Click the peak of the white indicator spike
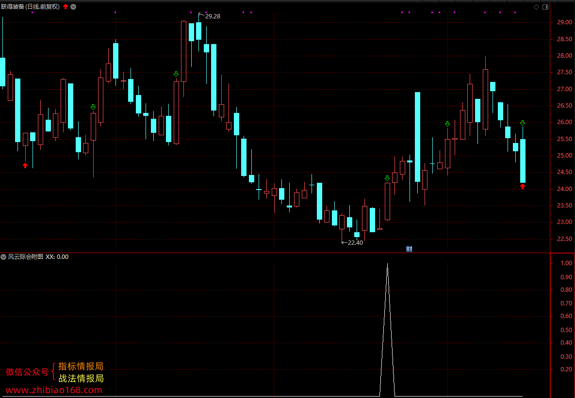Viewport: 575px width, 398px height. [387, 264]
